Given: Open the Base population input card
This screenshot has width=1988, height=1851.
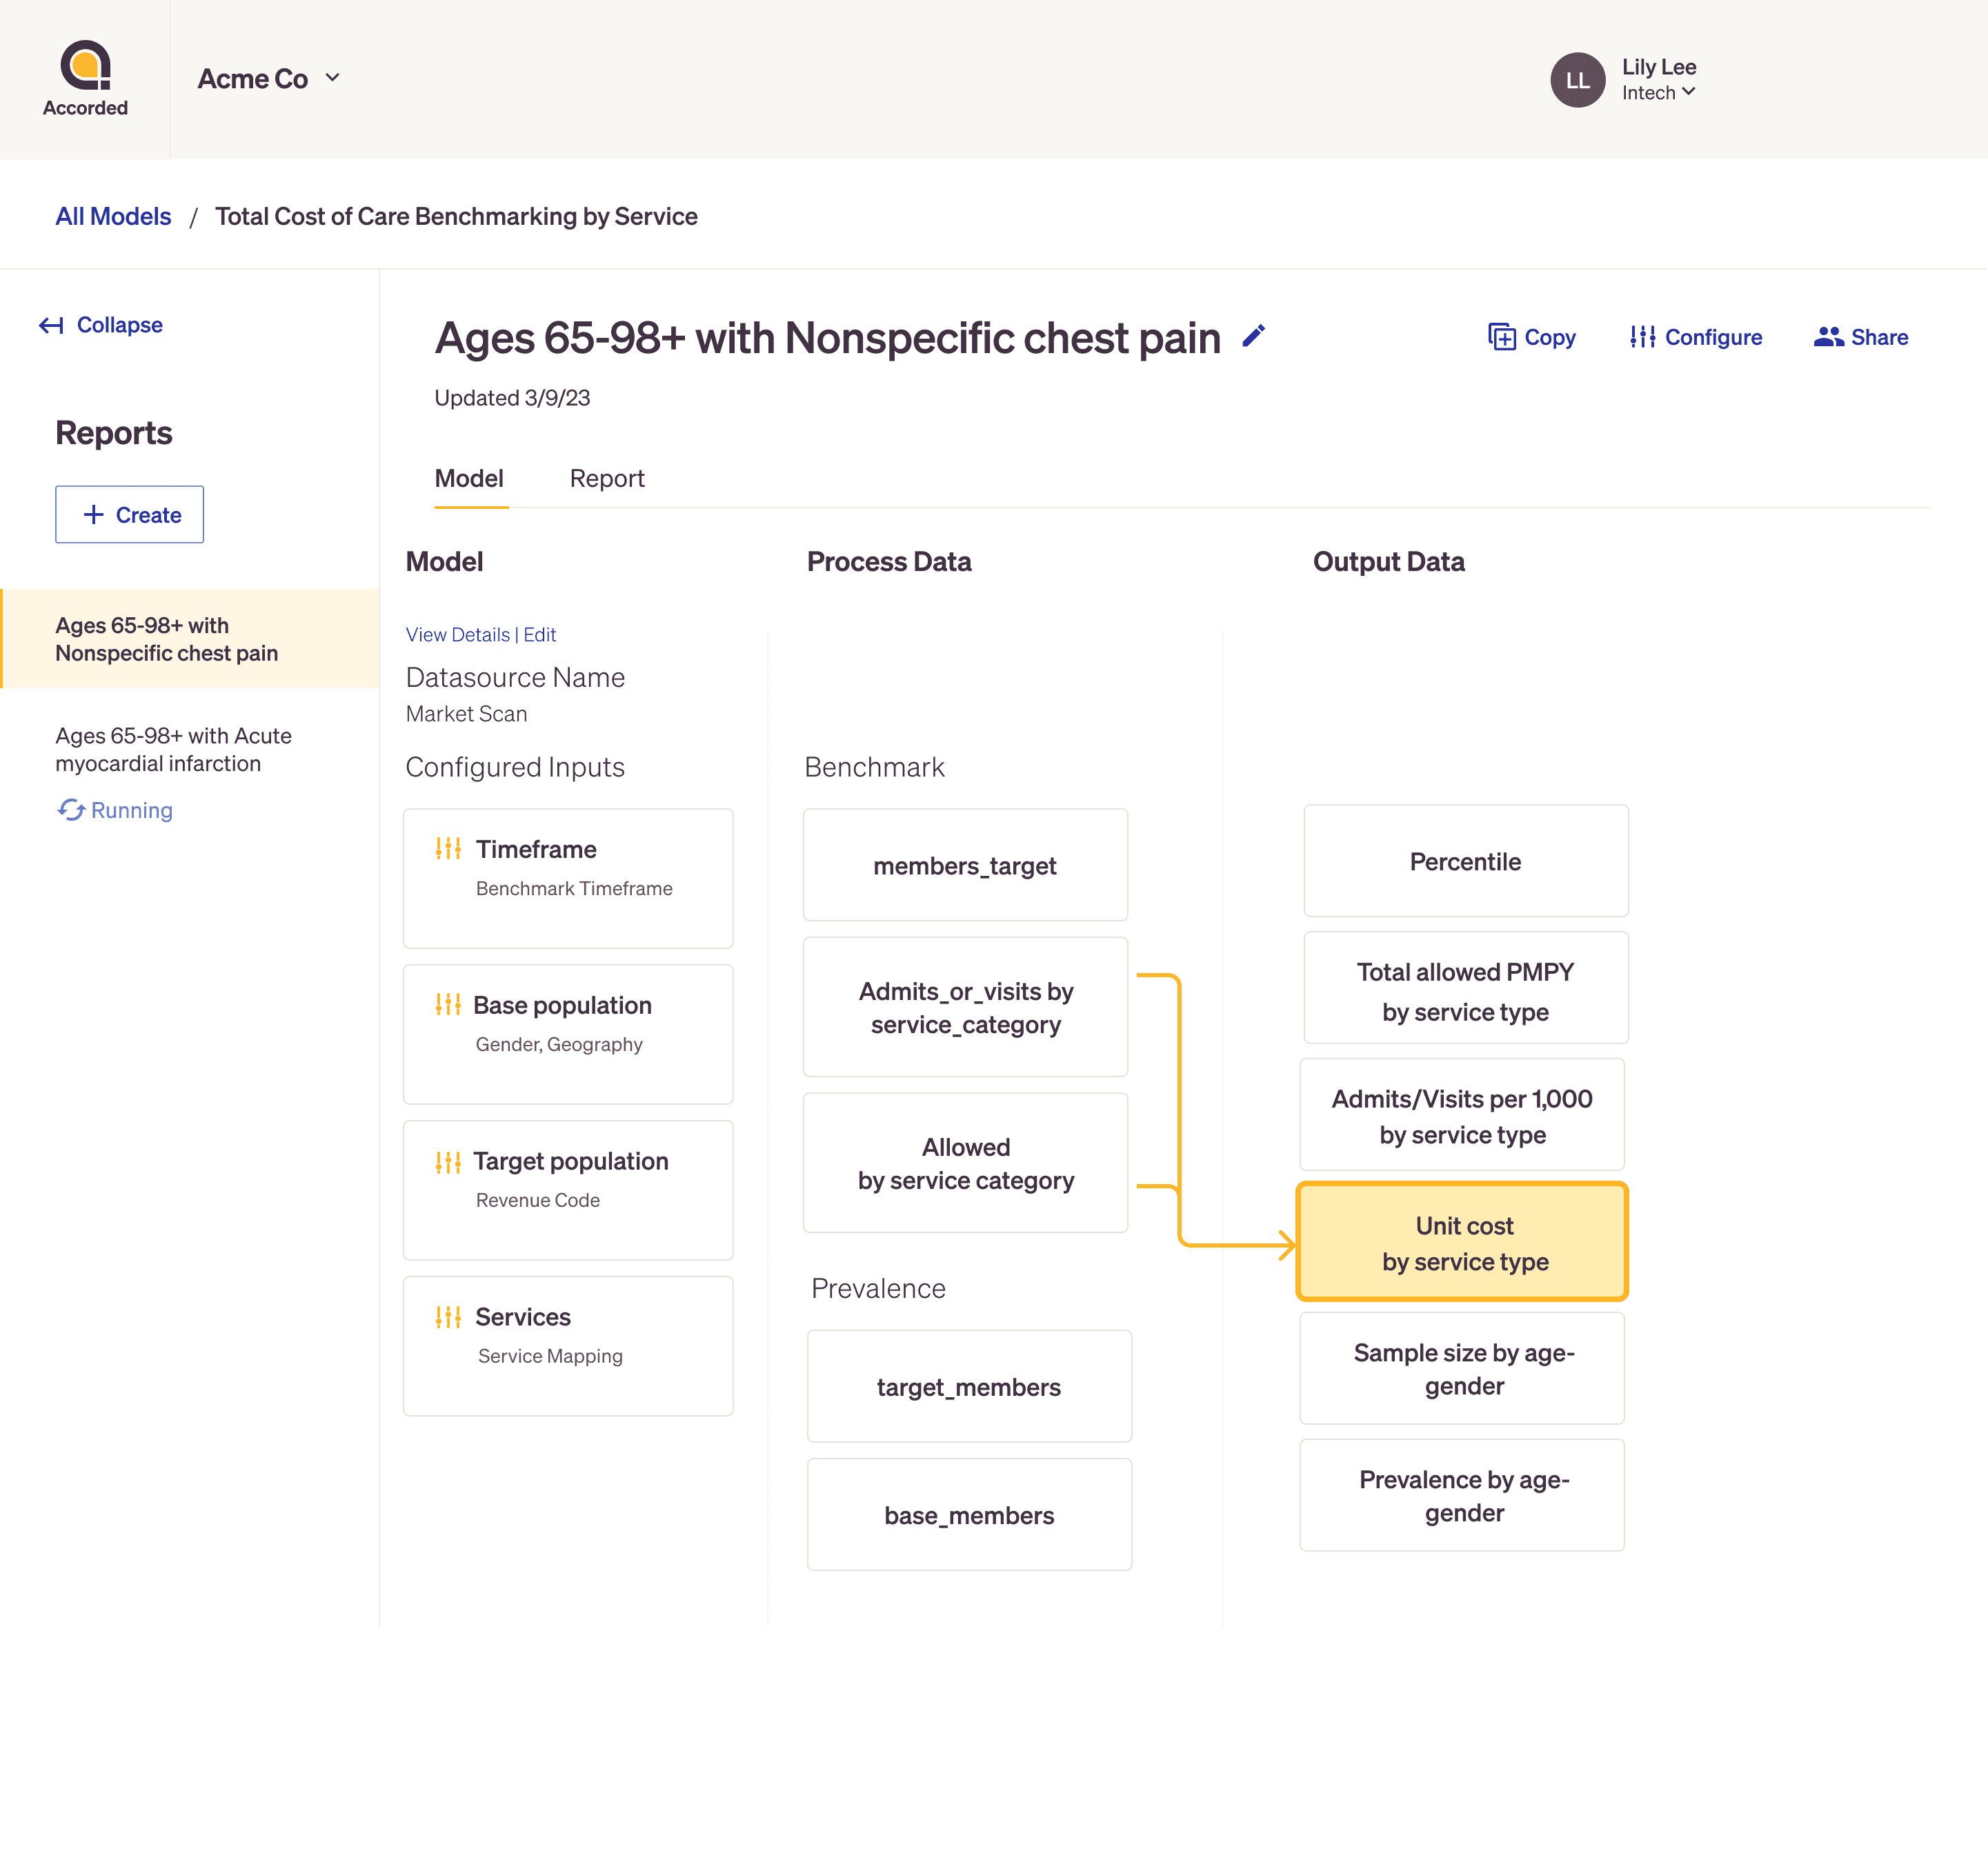Looking at the screenshot, I should (x=568, y=1034).
